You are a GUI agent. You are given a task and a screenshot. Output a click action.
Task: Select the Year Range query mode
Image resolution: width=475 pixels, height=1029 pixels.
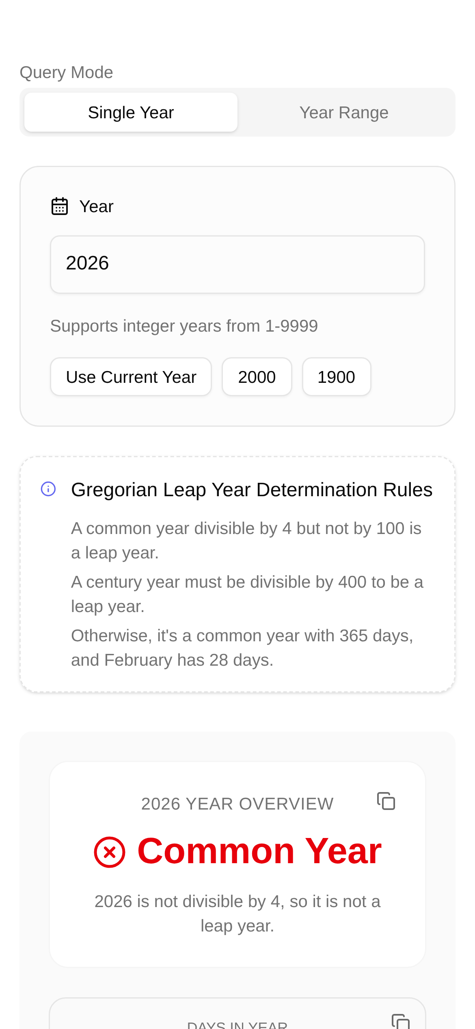coord(344,113)
